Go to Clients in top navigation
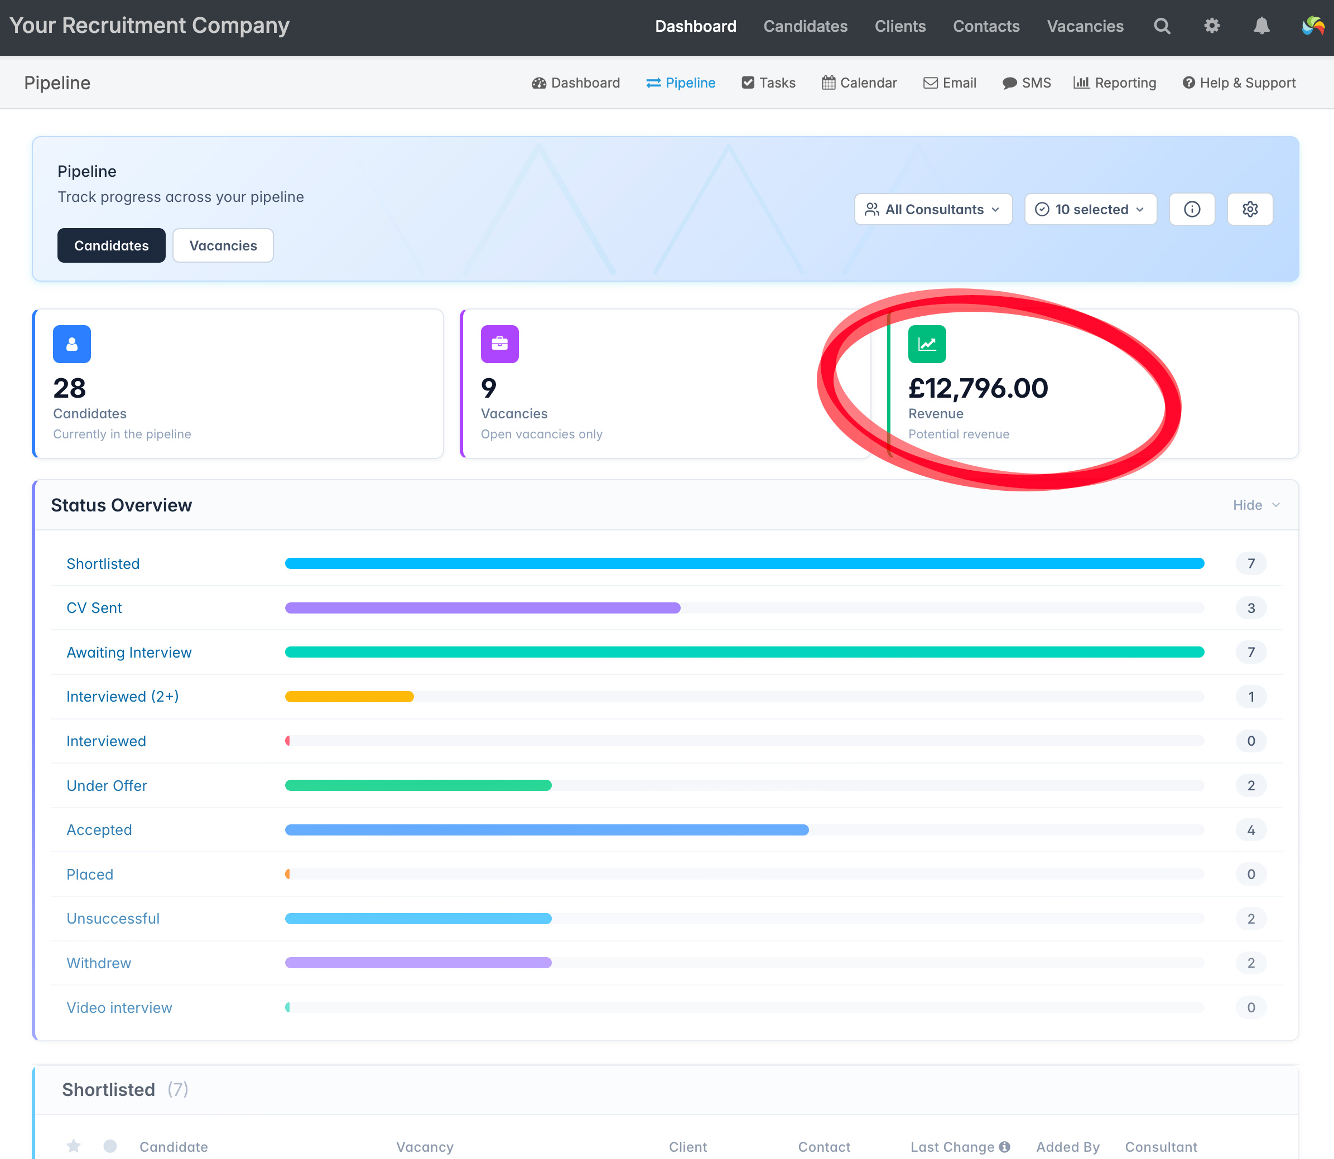 point(900,27)
